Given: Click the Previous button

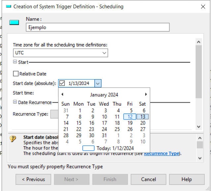Looking at the screenshot, I should [33, 179].
